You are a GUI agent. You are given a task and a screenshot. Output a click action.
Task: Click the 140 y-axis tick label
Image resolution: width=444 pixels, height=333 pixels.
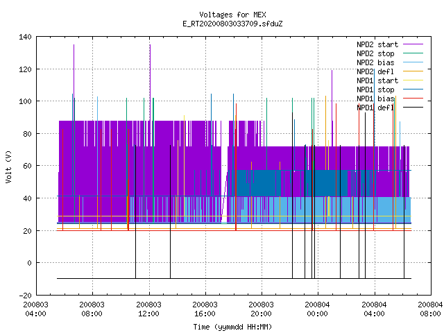point(25,37)
